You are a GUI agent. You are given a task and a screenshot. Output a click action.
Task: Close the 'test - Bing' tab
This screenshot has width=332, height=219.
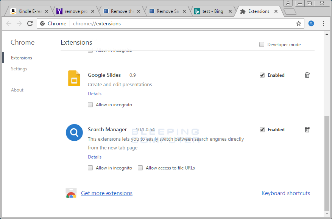230,11
